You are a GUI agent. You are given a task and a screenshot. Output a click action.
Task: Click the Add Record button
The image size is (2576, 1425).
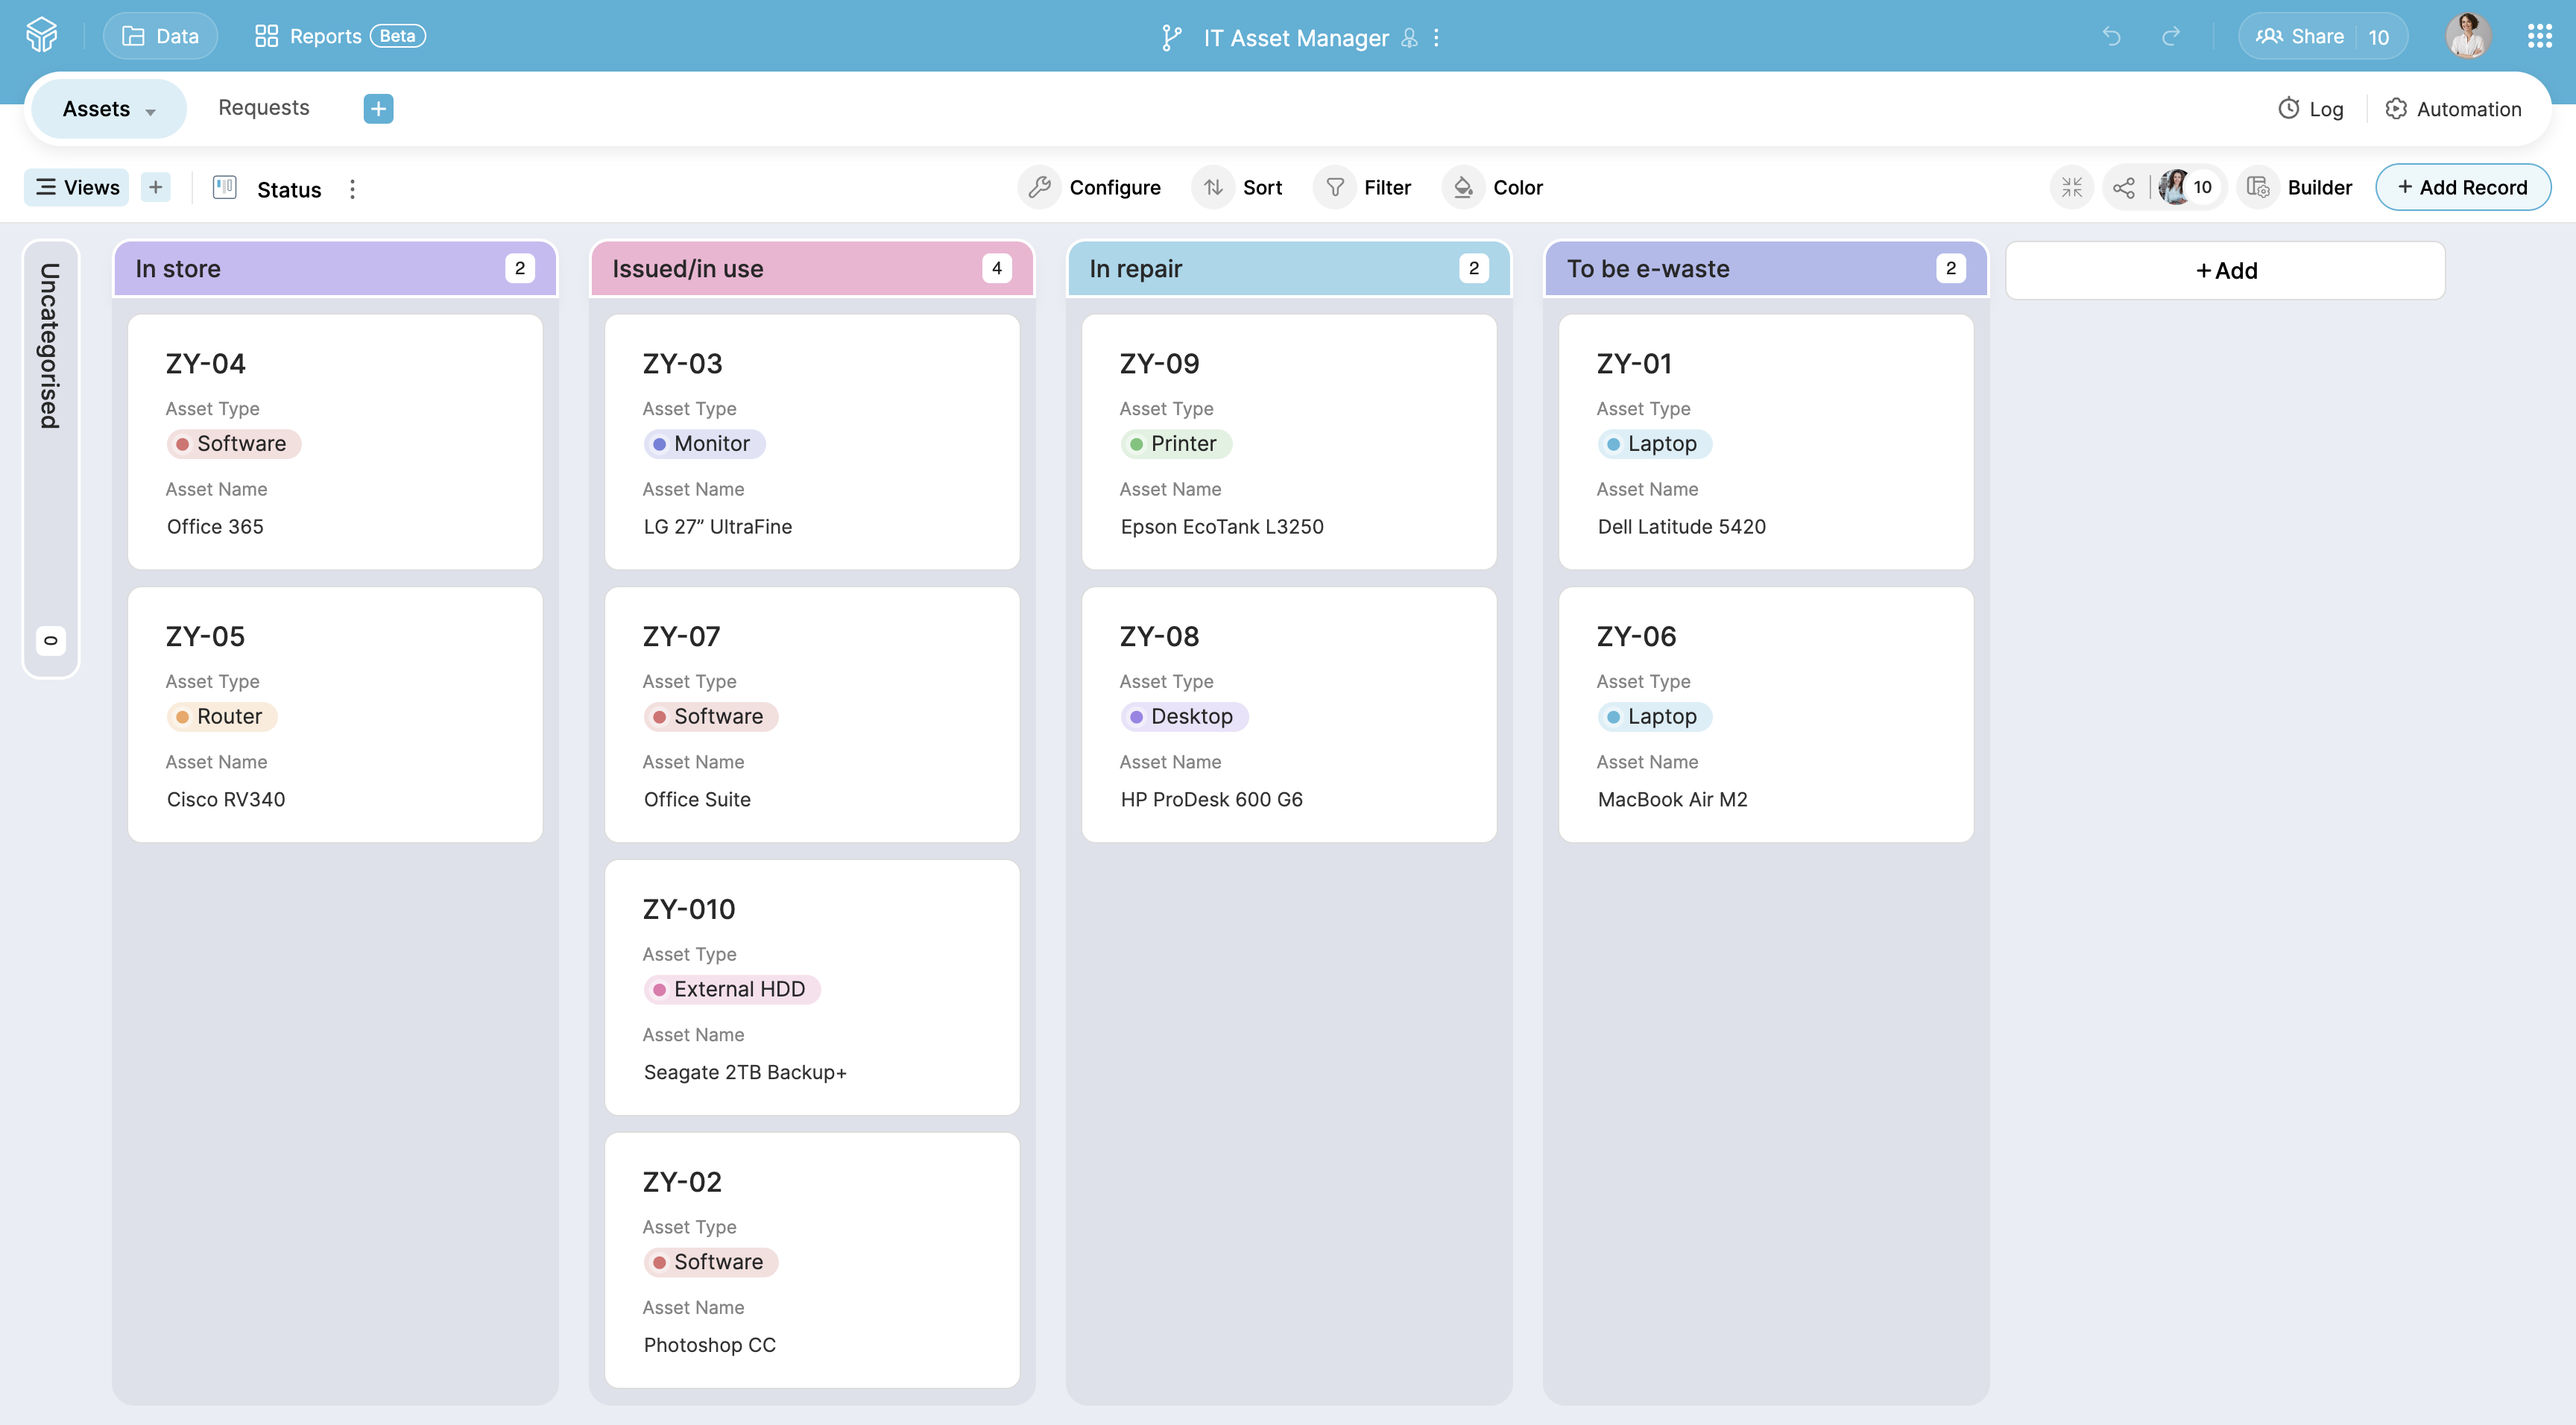[x=2463, y=187]
